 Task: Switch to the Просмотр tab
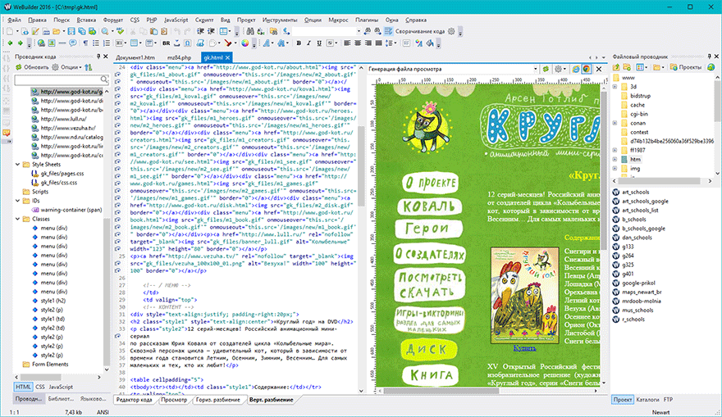pos(174,400)
